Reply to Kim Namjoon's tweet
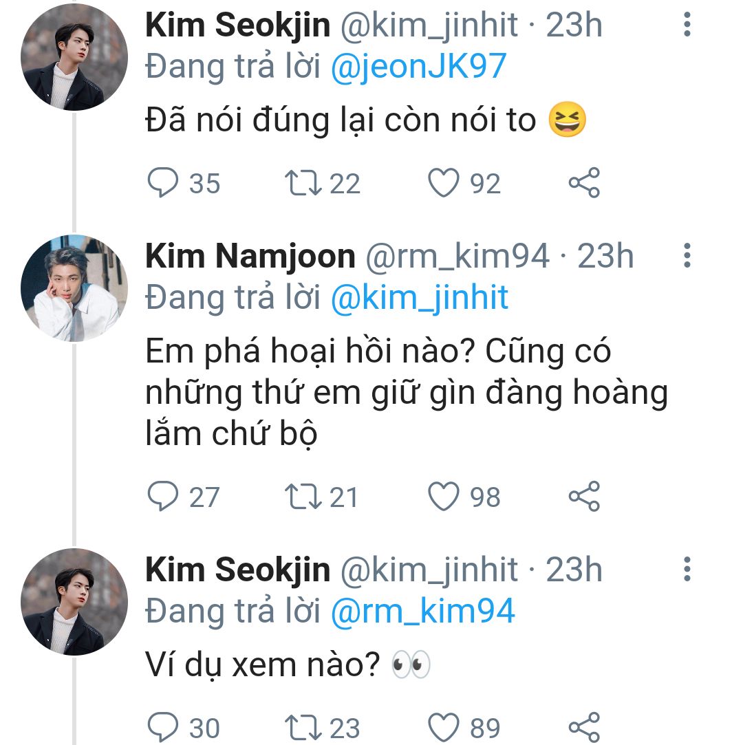This screenshot has width=743, height=745. 164,497
